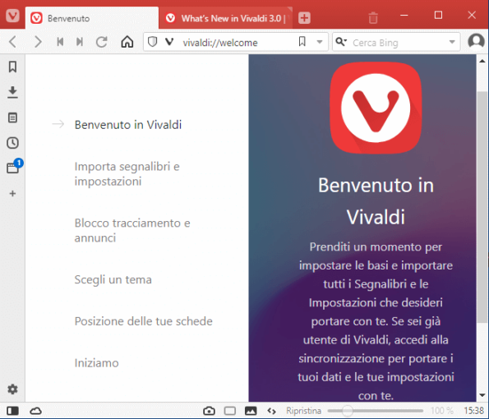Viewport: 489px width, 419px height.
Task: Open the sync cloud status icon
Action: (35, 411)
